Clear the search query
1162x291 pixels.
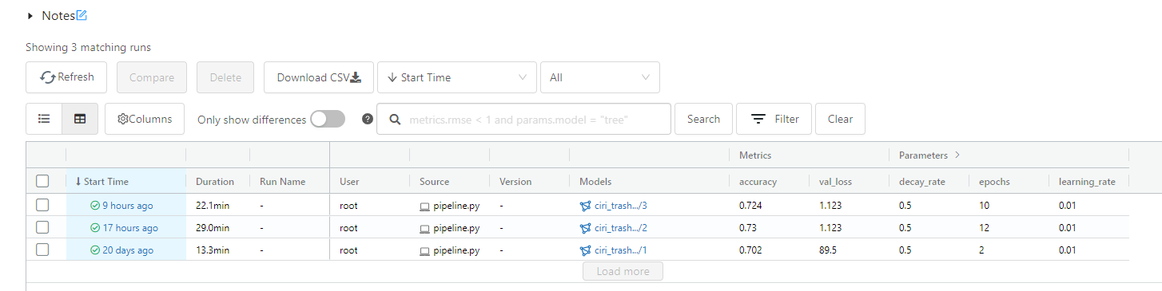[840, 119]
